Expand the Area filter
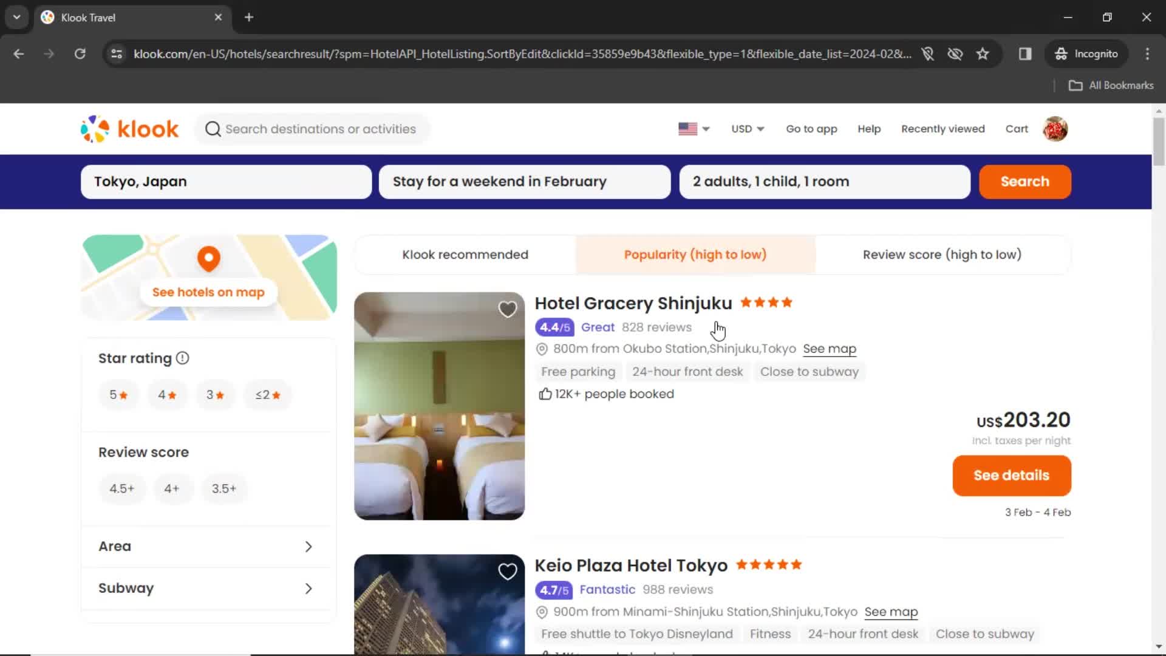This screenshot has height=656, width=1166. pos(206,547)
